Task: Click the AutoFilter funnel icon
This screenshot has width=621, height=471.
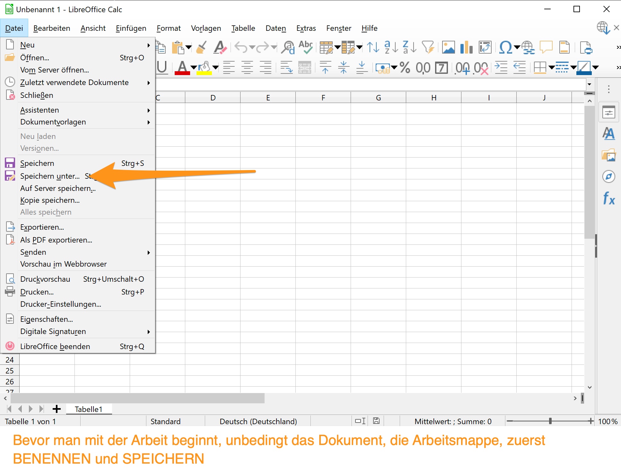Action: pyautogui.click(x=428, y=47)
